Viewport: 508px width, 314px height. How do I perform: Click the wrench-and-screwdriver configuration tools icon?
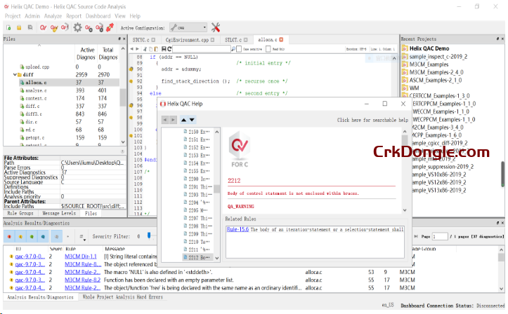(x=216, y=27)
